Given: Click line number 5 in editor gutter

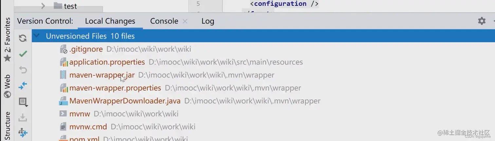Looking at the screenshot, I should click(198, 4).
